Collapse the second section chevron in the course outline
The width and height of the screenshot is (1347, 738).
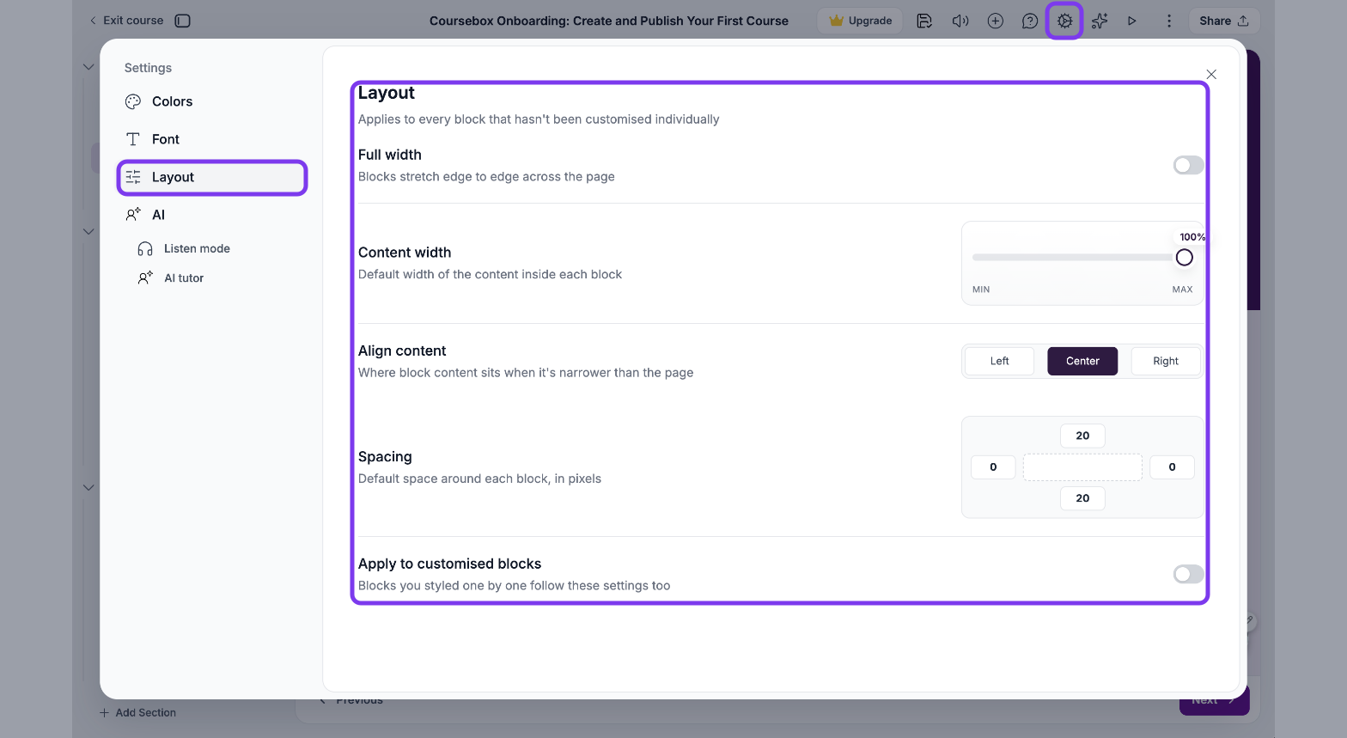coord(88,231)
